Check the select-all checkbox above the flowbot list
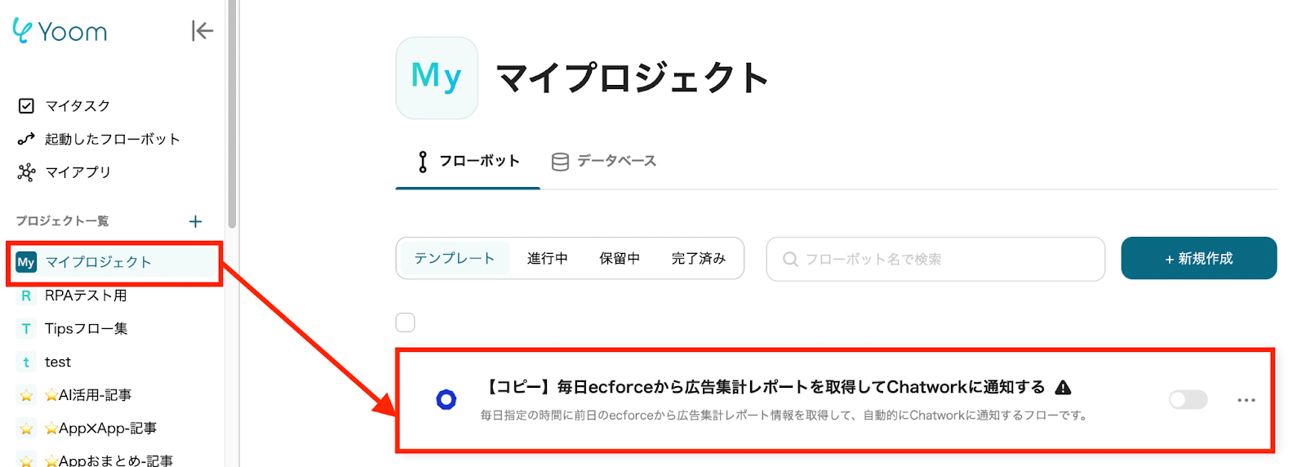The height and width of the screenshot is (467, 1306). [406, 322]
